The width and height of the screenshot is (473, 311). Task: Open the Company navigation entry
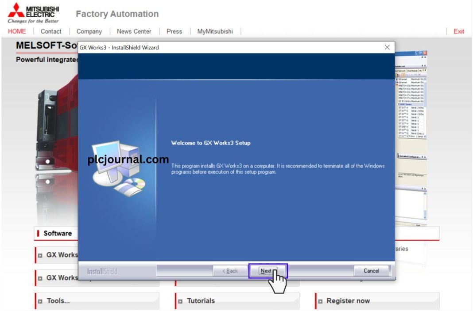89,31
